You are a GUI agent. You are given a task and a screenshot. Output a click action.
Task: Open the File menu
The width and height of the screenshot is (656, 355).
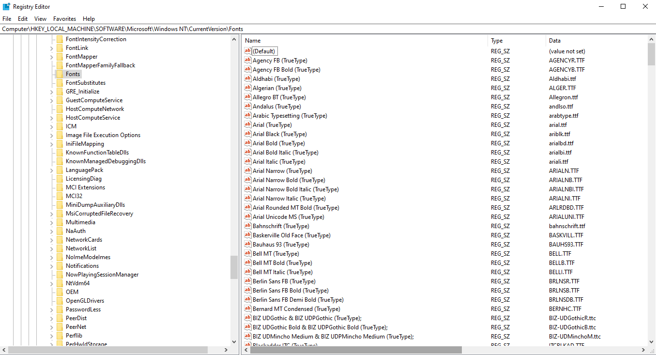7,19
